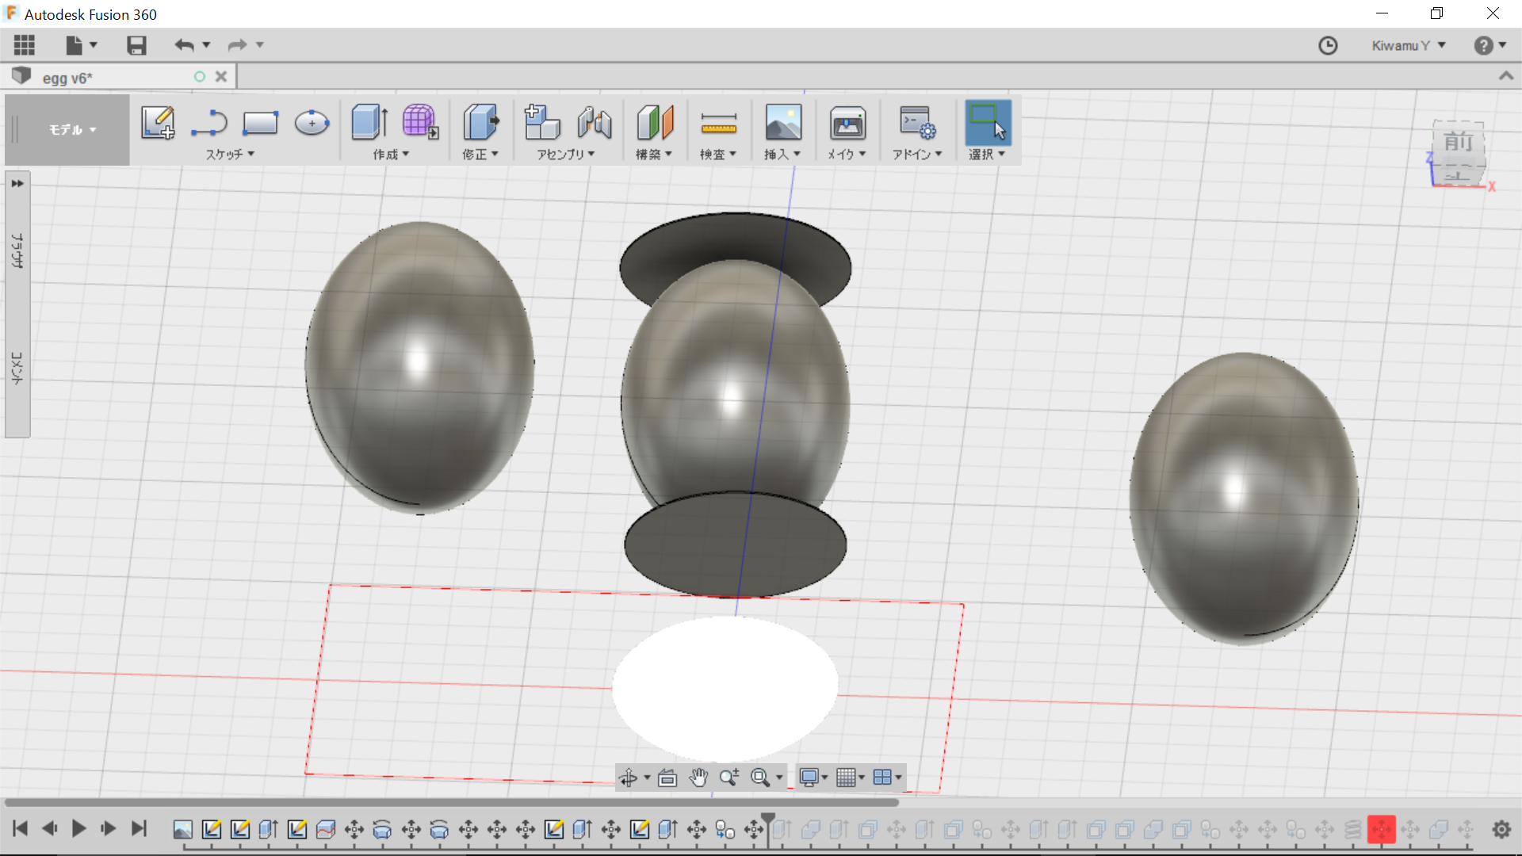The width and height of the screenshot is (1522, 856).
Task: Click the Sketch tool icon
Action: pyautogui.click(x=157, y=122)
